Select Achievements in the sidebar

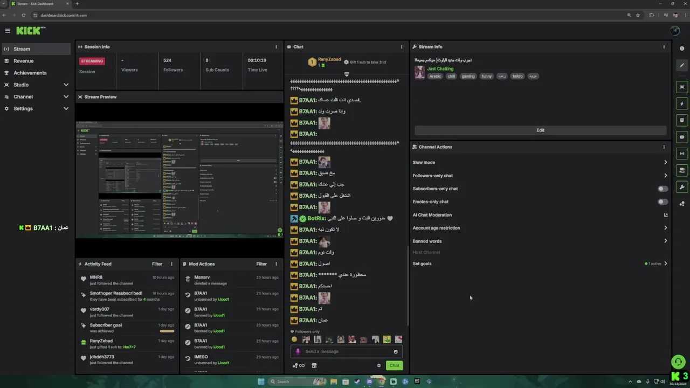tap(36, 73)
